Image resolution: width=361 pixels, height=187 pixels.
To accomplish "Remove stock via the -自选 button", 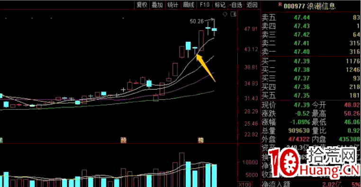I will pyautogui.click(x=236, y=5).
